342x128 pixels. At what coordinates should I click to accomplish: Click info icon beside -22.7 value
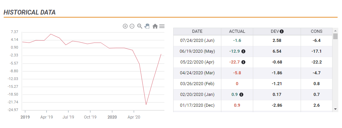click(243, 62)
